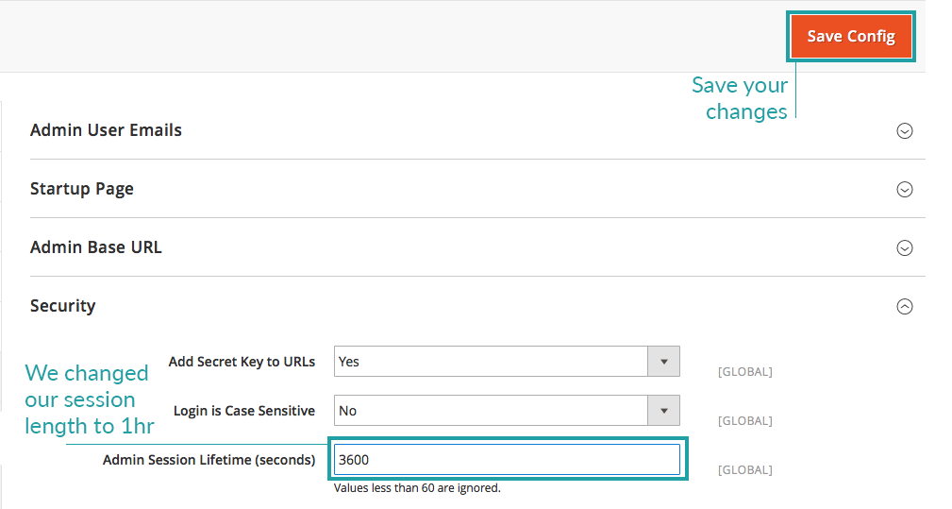Click the Security section heading text
The height and width of the screenshot is (509, 952).
pos(63,306)
